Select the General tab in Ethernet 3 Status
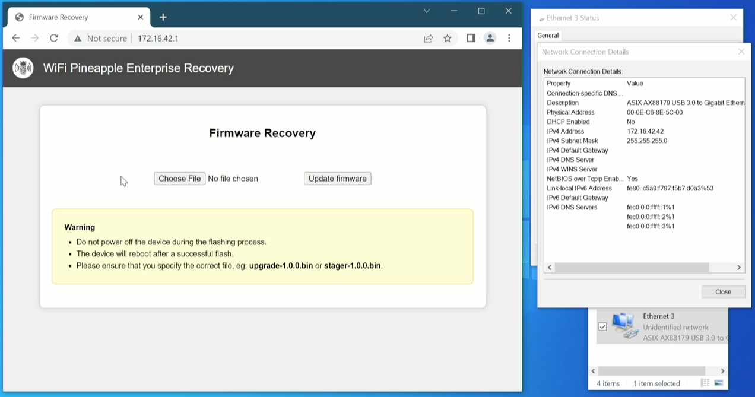 click(x=548, y=36)
